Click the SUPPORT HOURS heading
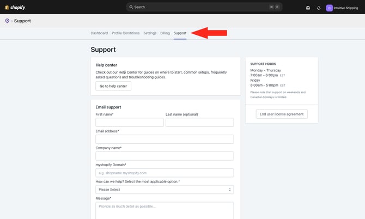Image resolution: width=365 pixels, height=219 pixels. pyautogui.click(x=263, y=64)
